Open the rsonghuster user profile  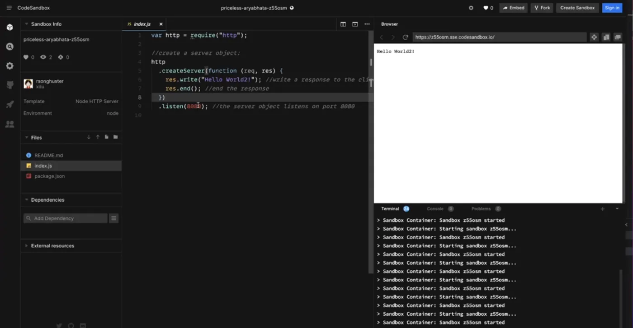tap(50, 81)
